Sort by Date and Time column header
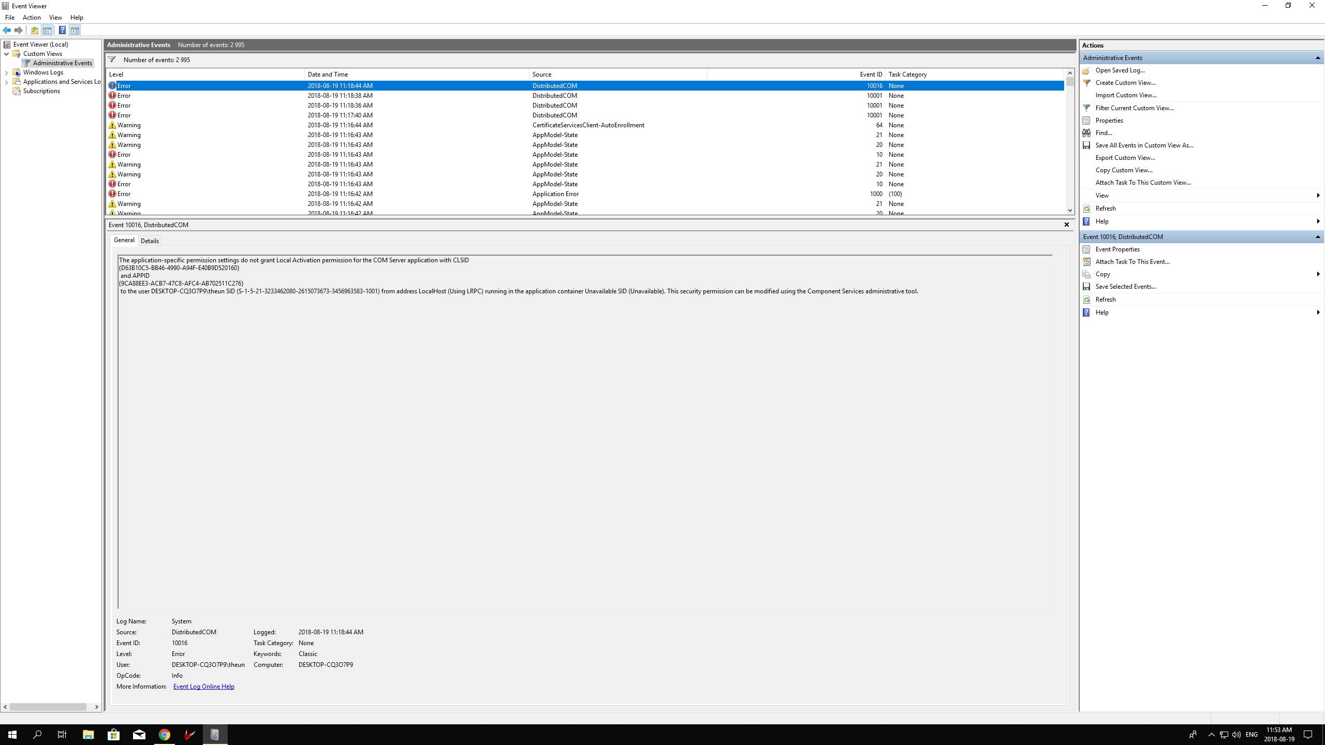 click(417, 74)
